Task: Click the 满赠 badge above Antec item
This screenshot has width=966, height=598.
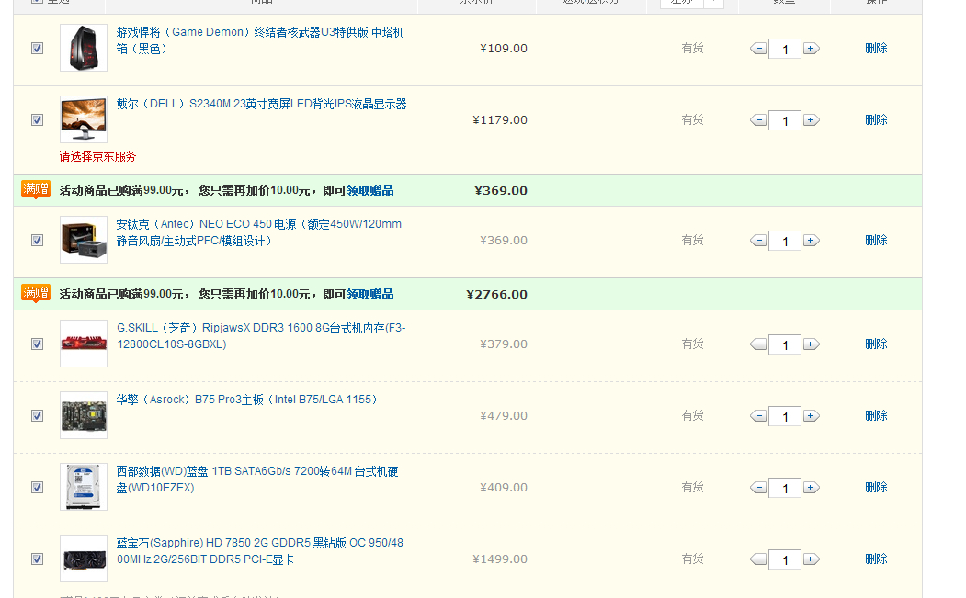Action: pos(36,190)
